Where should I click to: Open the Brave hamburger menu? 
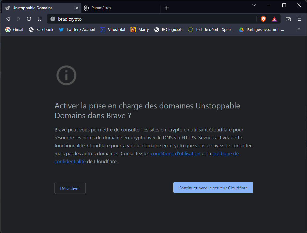pyautogui.click(x=299, y=19)
